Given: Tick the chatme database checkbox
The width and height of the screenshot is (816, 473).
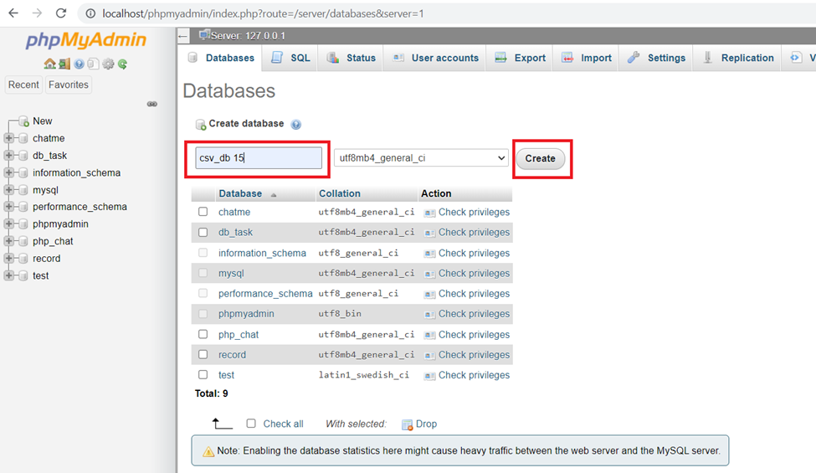Looking at the screenshot, I should 203,212.
